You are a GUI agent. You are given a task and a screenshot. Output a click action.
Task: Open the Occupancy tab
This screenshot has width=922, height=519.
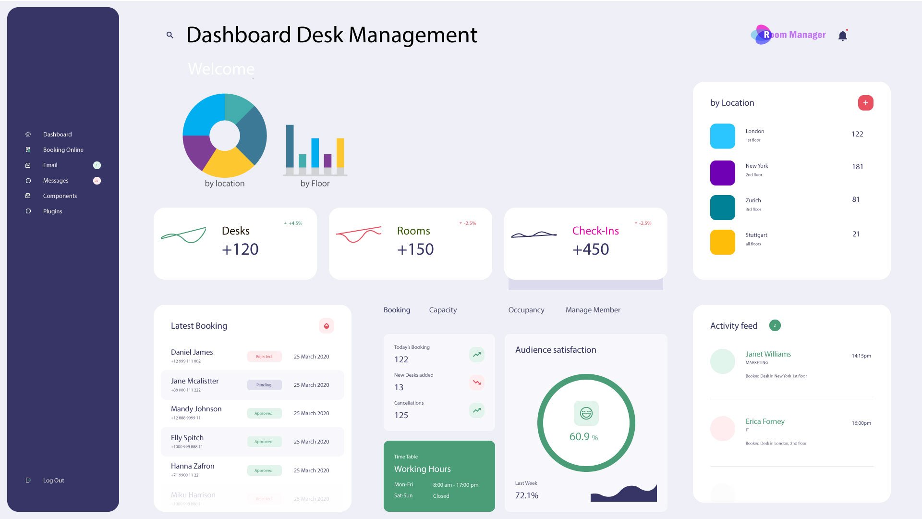point(526,310)
